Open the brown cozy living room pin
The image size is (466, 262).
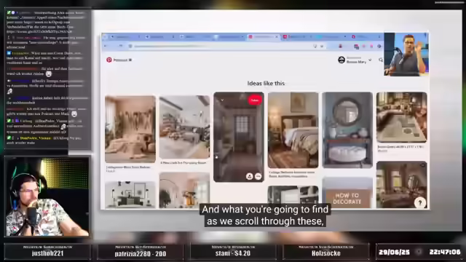coord(401,185)
